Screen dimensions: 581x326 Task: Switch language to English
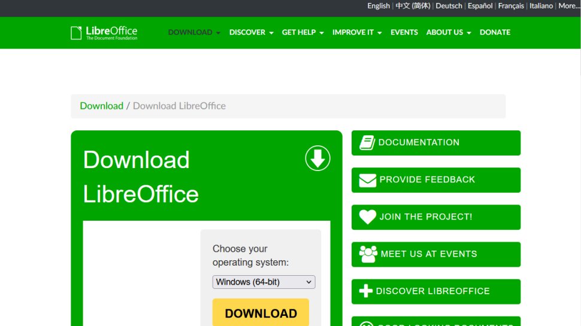point(379,6)
